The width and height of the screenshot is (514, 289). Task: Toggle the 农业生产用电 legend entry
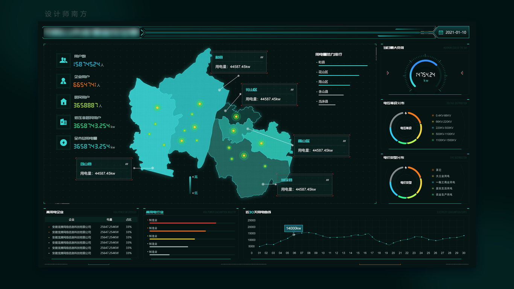[442, 195]
